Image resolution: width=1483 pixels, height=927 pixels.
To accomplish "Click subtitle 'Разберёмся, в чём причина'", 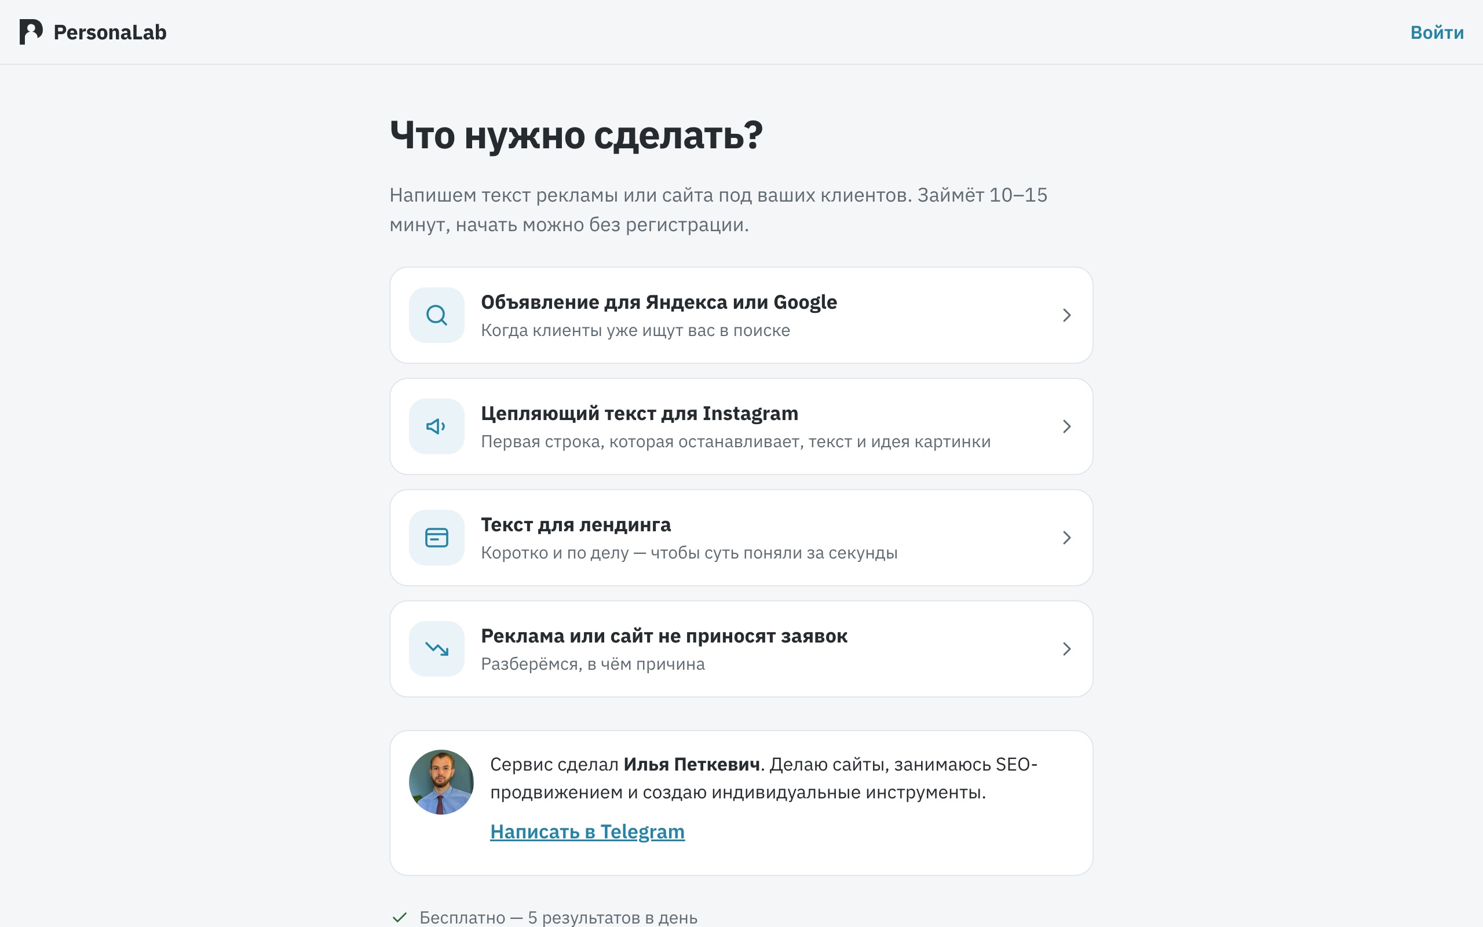I will [x=593, y=664].
